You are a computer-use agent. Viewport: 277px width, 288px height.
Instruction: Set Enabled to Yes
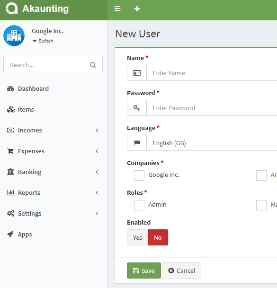tap(137, 237)
